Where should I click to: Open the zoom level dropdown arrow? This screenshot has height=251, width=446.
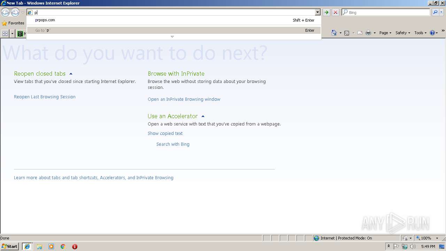point(437,238)
